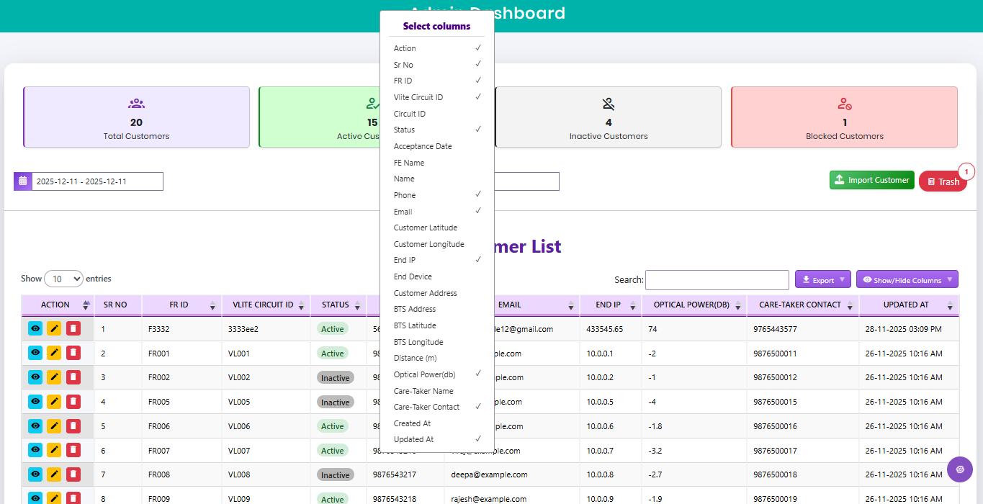Sort table by FR ID column
983x504 pixels.
(182, 305)
